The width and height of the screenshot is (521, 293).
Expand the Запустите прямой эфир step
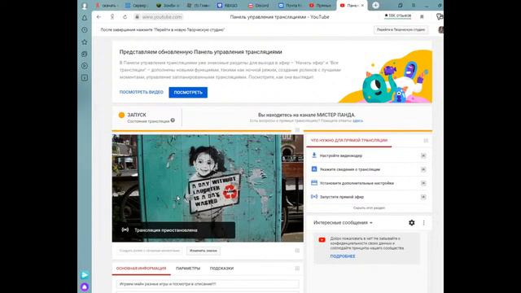(423, 197)
